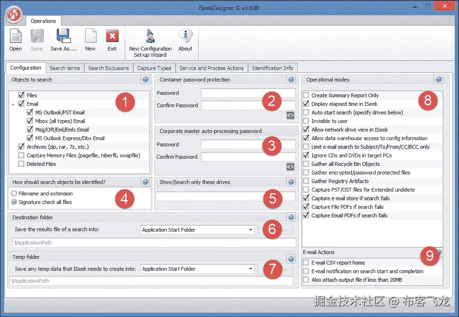Enable Capture Memory Files checkbox
The image size is (459, 317).
[21, 155]
